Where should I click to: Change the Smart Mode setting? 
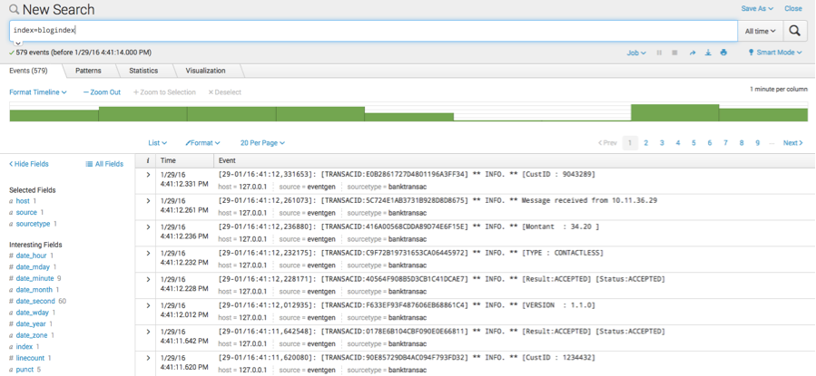(x=775, y=53)
